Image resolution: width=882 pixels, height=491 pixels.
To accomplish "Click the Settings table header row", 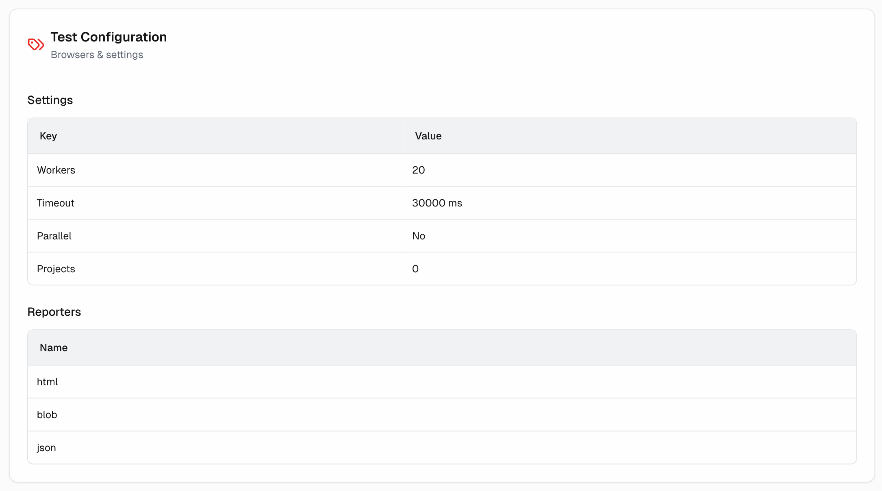I will tap(244, 136).
